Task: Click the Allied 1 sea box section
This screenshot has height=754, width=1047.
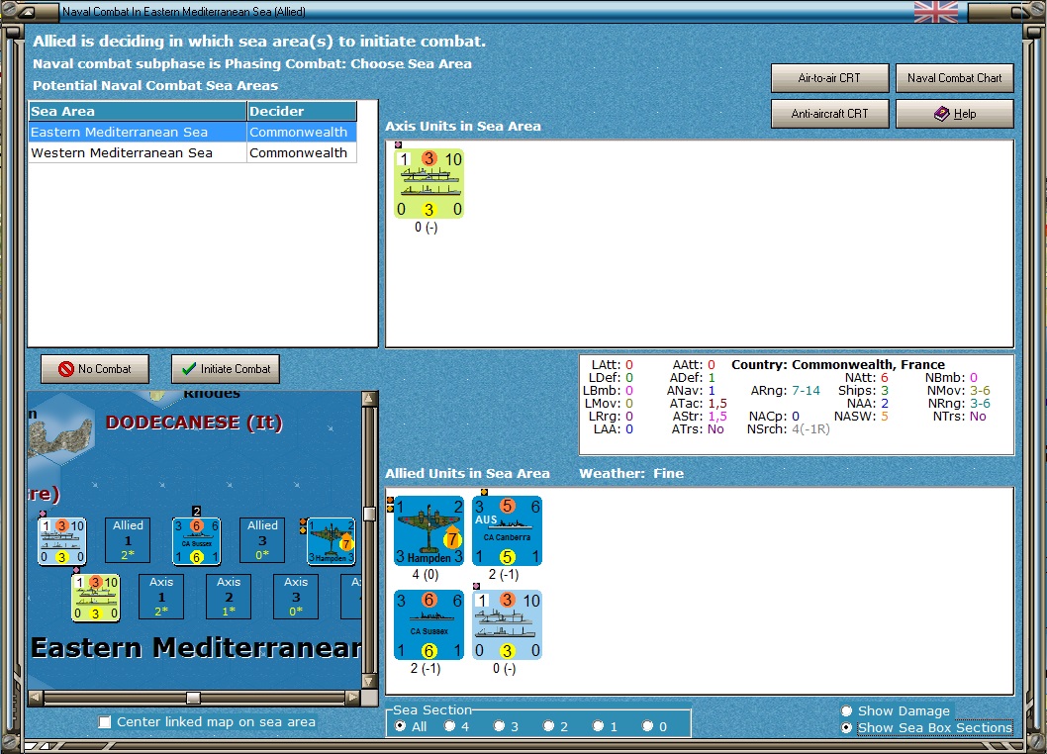Action: (x=128, y=539)
